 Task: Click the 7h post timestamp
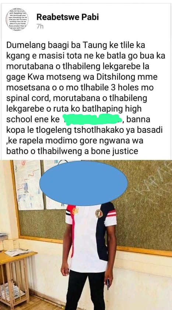click(40, 27)
